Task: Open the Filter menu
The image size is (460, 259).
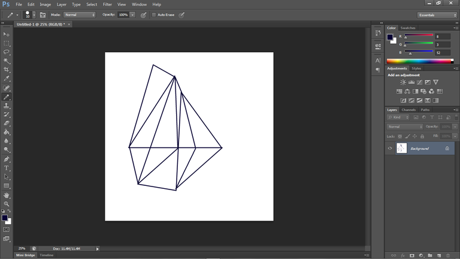Action: tap(107, 4)
